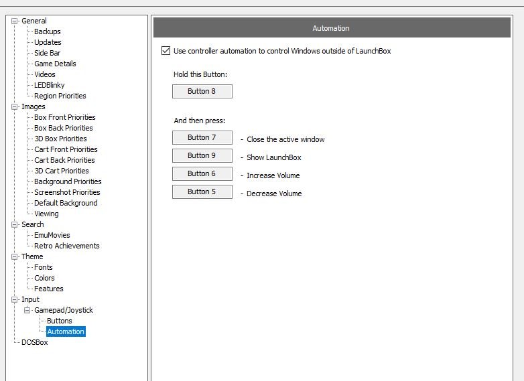Open the Features settings page
This screenshot has height=381, width=524.
coord(48,289)
